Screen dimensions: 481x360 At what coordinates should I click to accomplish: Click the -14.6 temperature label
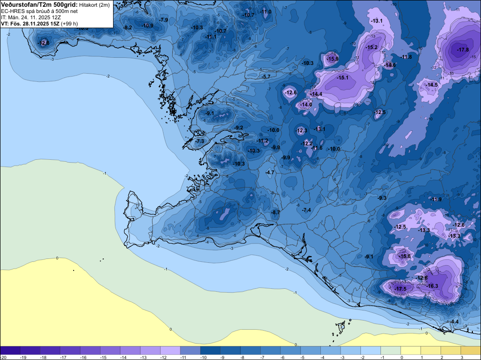click(x=390, y=65)
